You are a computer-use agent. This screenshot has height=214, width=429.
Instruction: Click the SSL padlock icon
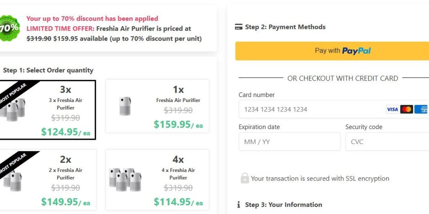[245, 178]
